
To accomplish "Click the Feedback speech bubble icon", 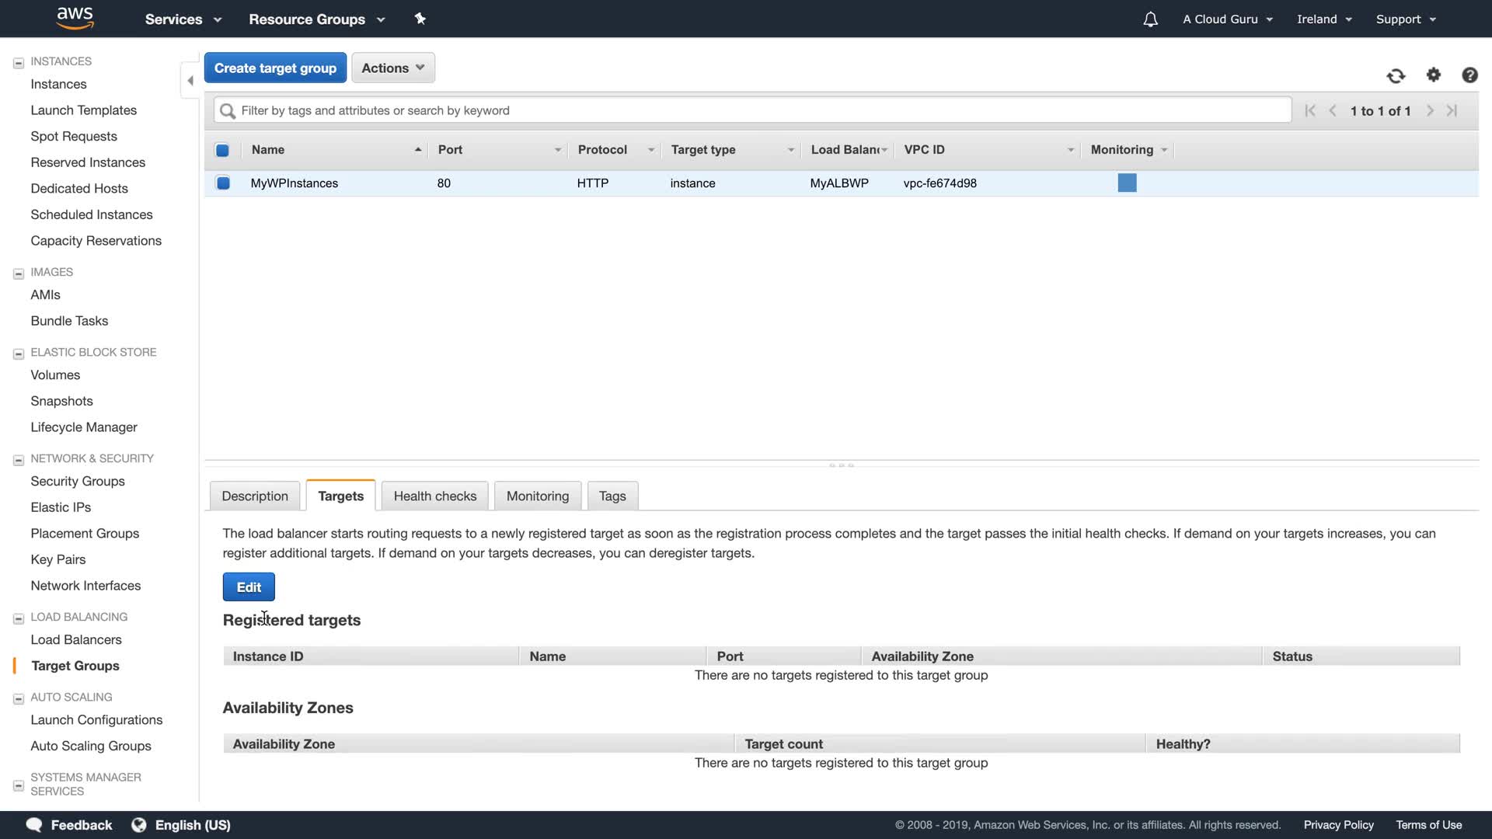I will 34,825.
